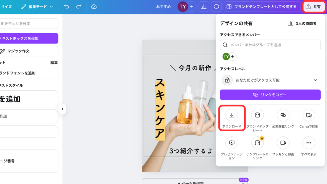
Task: Click the Share (共有) button
Action: [314, 7]
